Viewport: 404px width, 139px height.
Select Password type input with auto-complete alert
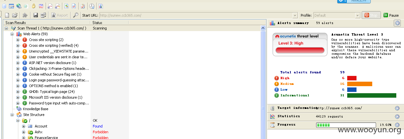click(59, 103)
